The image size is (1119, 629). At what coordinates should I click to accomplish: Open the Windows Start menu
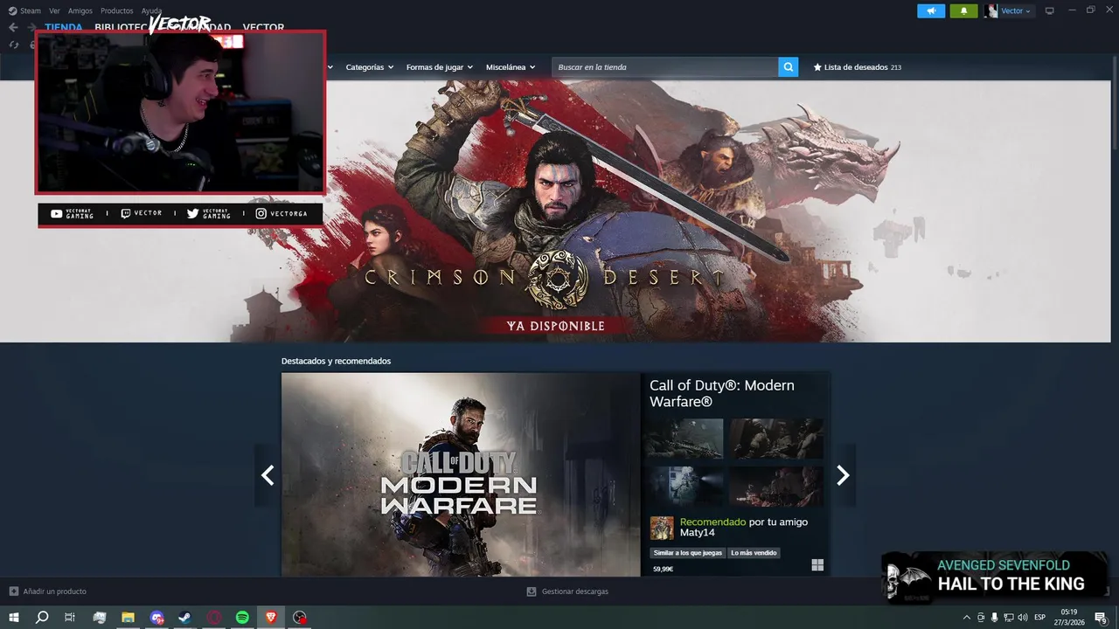(x=14, y=618)
